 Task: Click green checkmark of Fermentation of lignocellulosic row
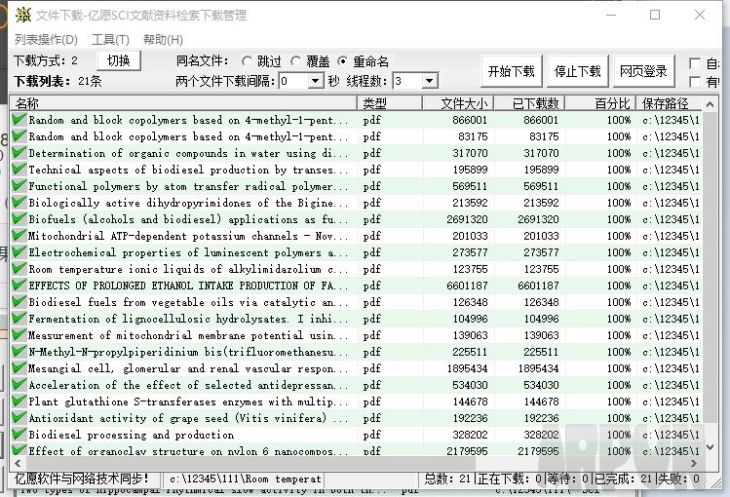pos(19,318)
